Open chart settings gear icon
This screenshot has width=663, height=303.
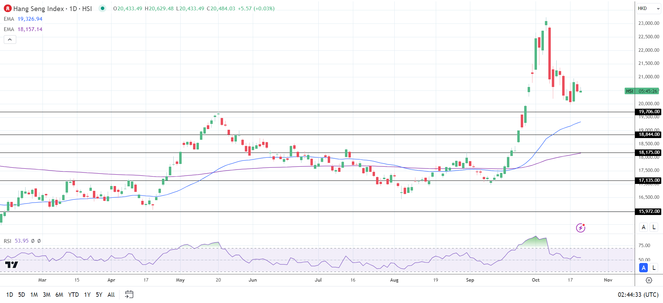pos(649,280)
